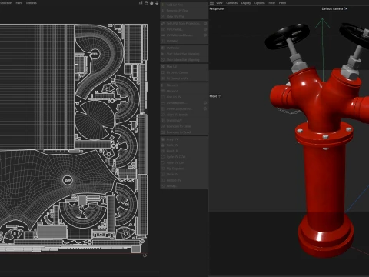The image size is (369, 277).
Task: Open the viewport Filter menu
Action: pos(272,3)
